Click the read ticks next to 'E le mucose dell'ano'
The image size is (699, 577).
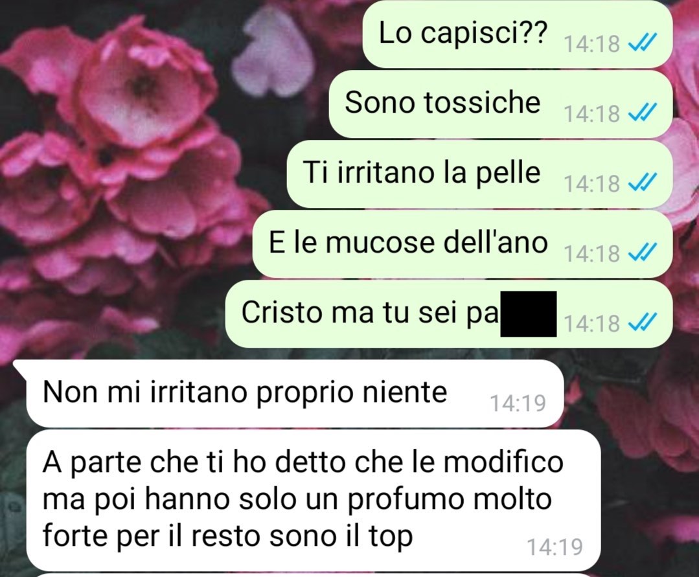point(642,253)
